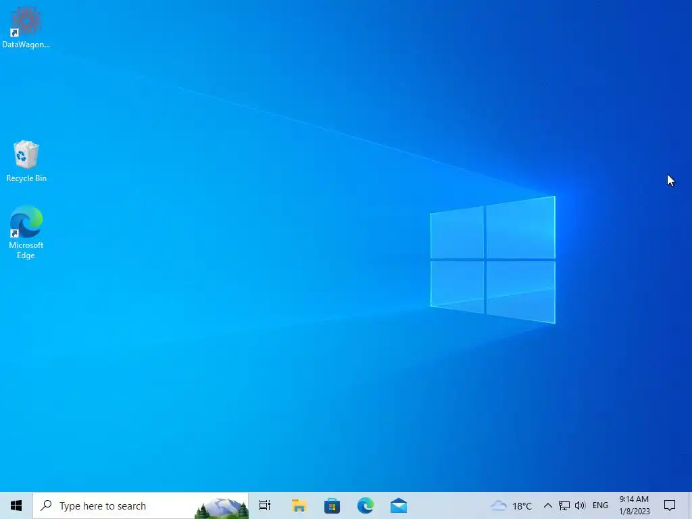Select the DataWagon desktop shortcut
This screenshot has width=692, height=519.
[26, 27]
